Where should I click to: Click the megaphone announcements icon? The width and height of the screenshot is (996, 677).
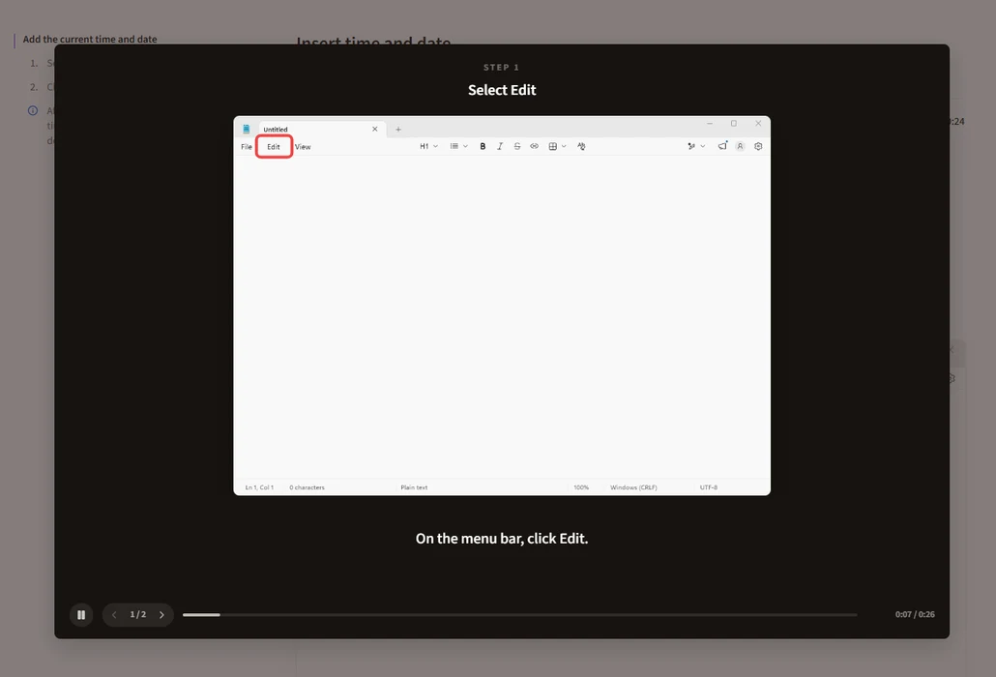tap(722, 146)
